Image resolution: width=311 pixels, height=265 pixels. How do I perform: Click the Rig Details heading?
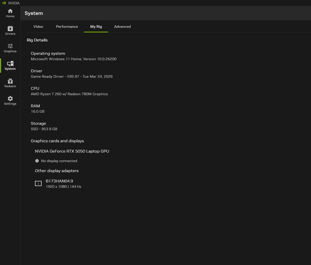pos(37,40)
